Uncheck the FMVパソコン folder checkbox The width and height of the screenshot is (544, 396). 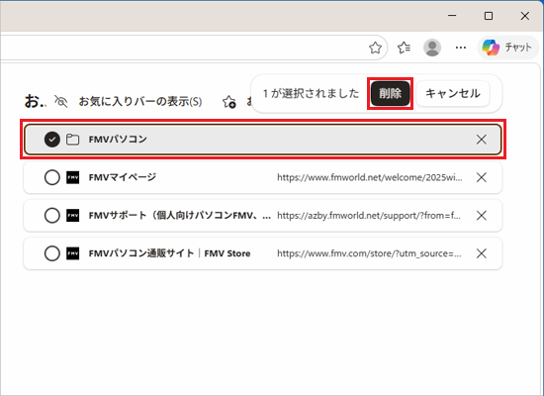(x=52, y=140)
